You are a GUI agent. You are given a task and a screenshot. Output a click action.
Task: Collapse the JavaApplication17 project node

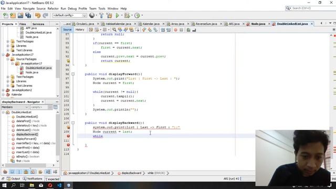point(3,55)
